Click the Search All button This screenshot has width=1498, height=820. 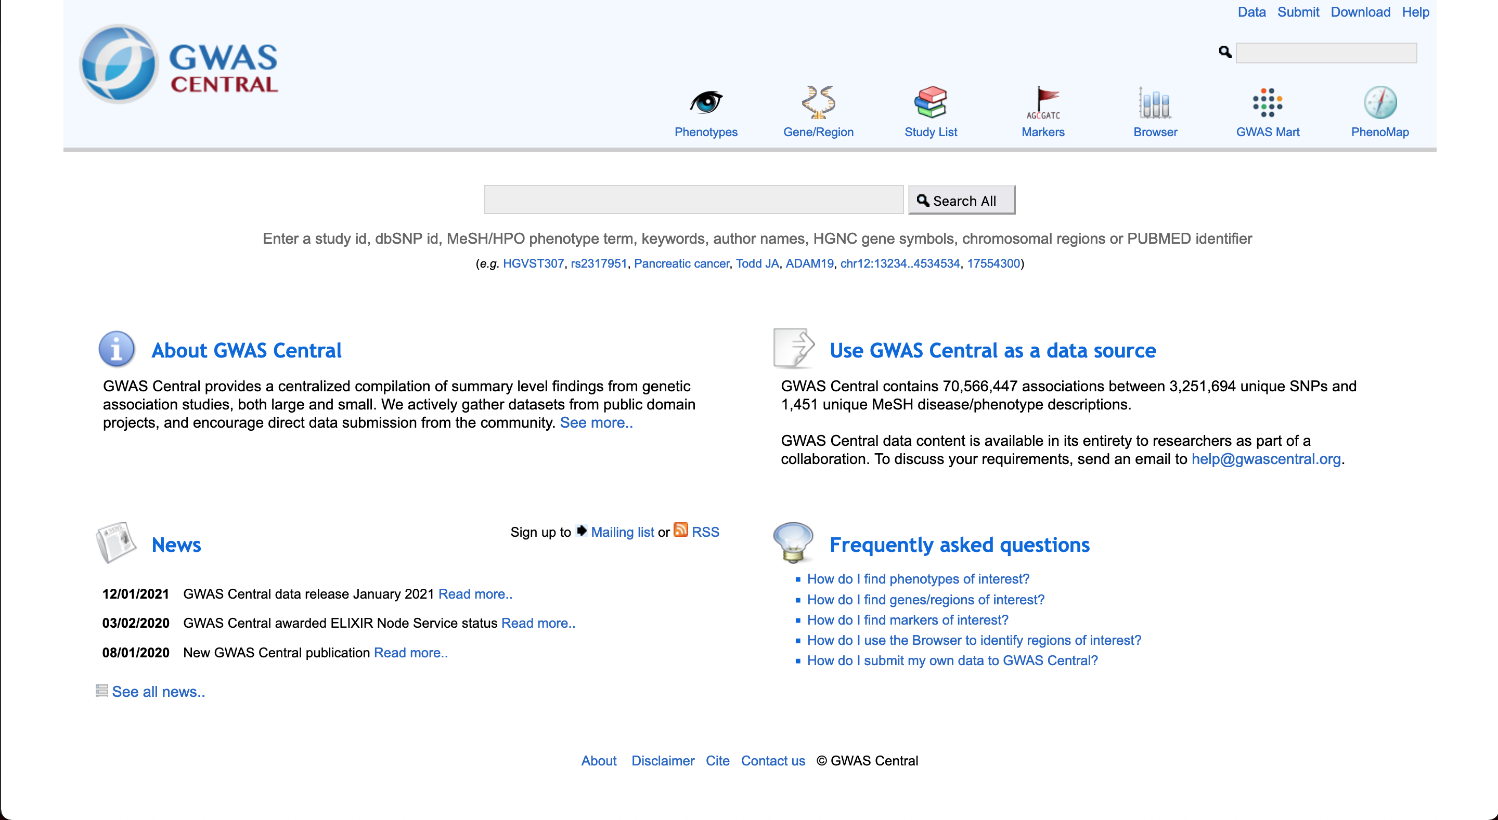coord(960,199)
